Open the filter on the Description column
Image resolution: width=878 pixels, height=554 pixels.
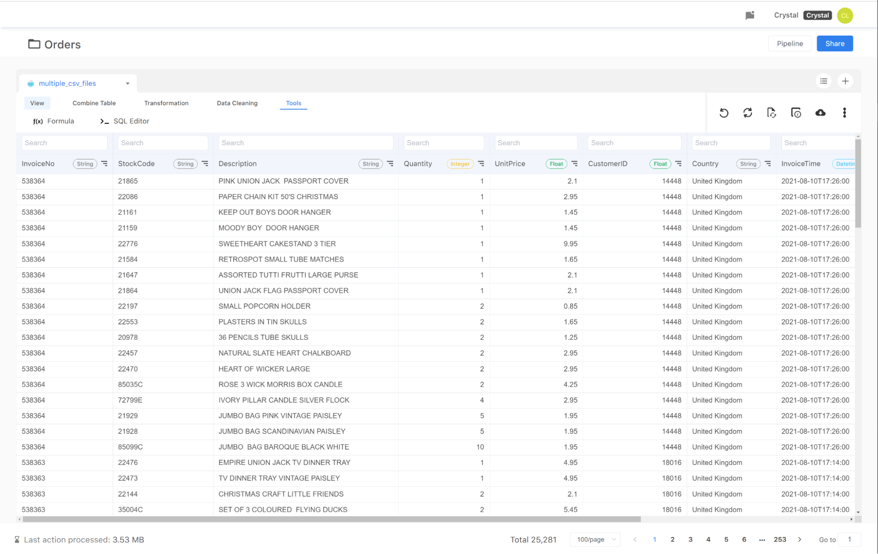tap(390, 163)
